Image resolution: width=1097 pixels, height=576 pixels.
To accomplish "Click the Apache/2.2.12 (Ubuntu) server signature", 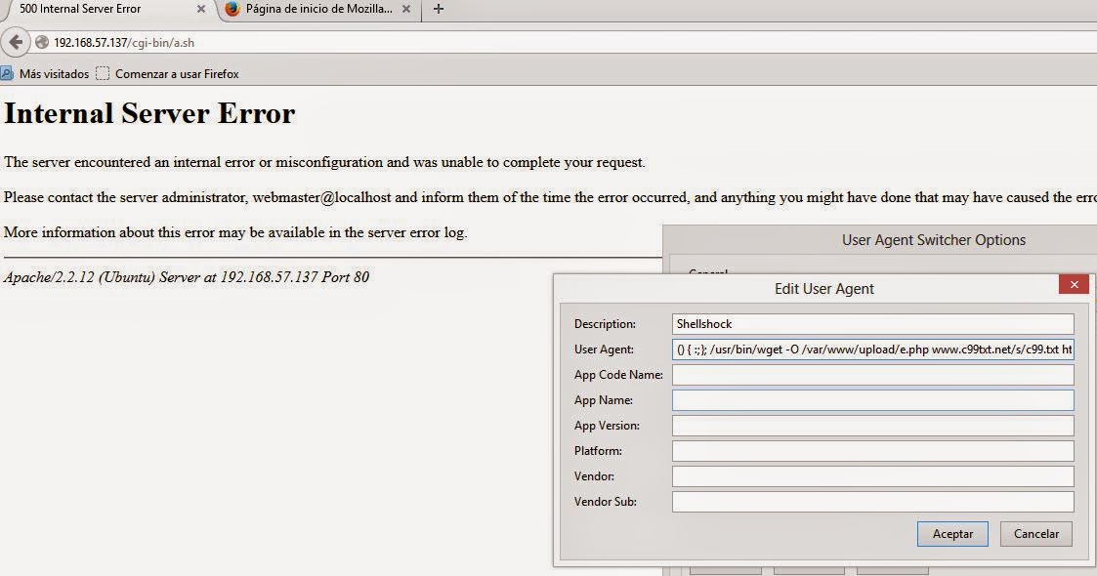I will [187, 277].
